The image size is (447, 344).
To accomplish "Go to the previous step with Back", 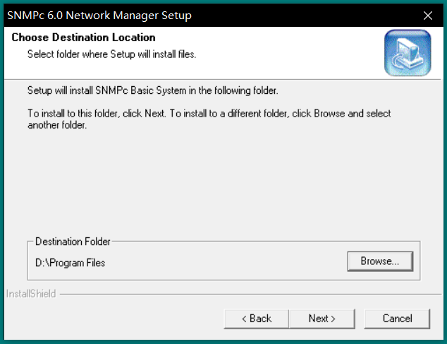I will (256, 319).
